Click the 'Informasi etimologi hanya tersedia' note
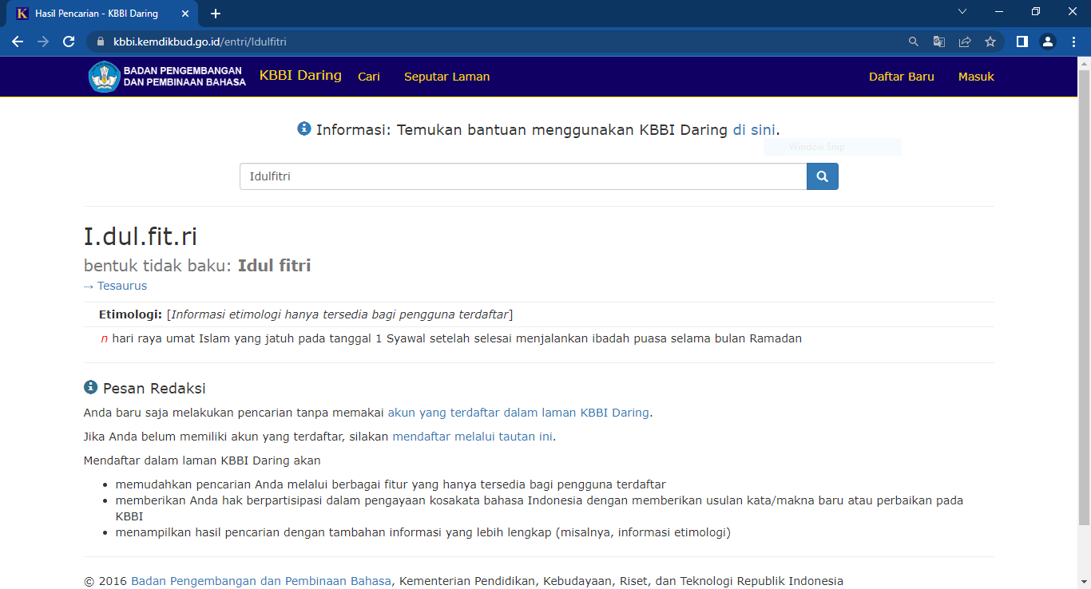The image size is (1091, 589). [x=339, y=314]
